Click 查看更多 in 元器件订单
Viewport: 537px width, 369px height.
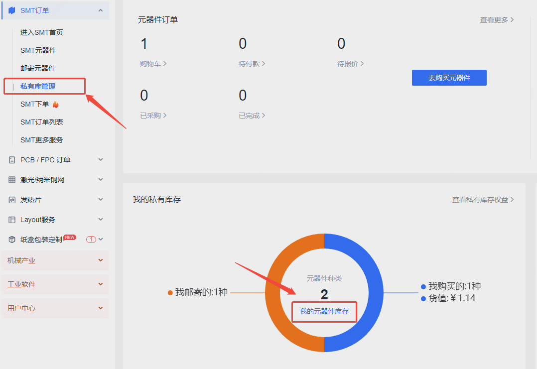(x=497, y=20)
